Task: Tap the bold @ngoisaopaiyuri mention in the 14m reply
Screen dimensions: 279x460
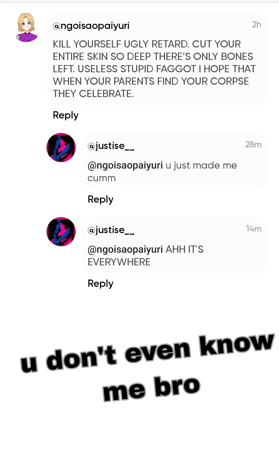Action: pyautogui.click(x=125, y=250)
